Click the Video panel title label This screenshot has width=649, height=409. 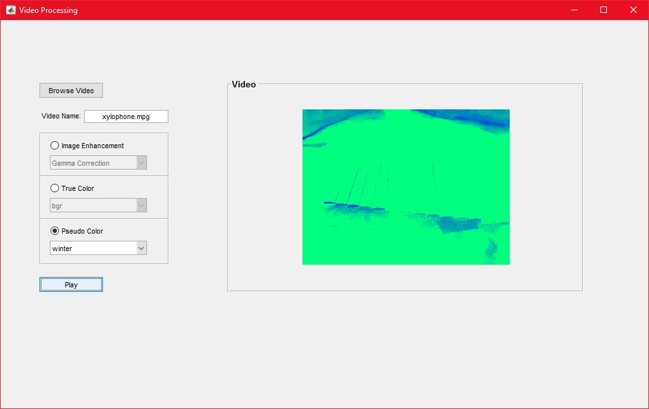coord(244,84)
